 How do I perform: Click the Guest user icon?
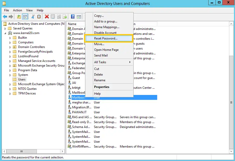(70, 78)
